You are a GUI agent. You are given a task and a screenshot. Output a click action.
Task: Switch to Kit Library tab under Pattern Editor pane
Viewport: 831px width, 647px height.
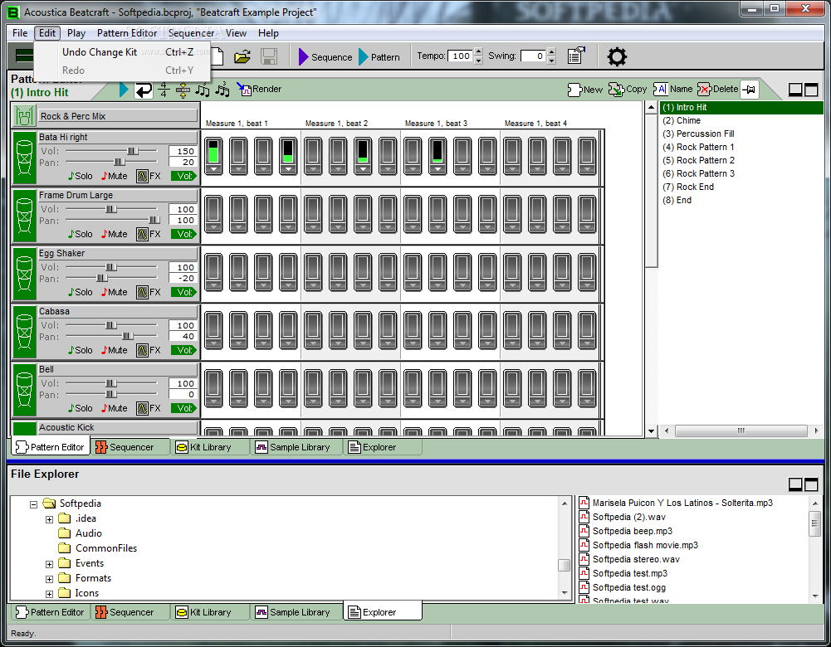click(x=209, y=447)
